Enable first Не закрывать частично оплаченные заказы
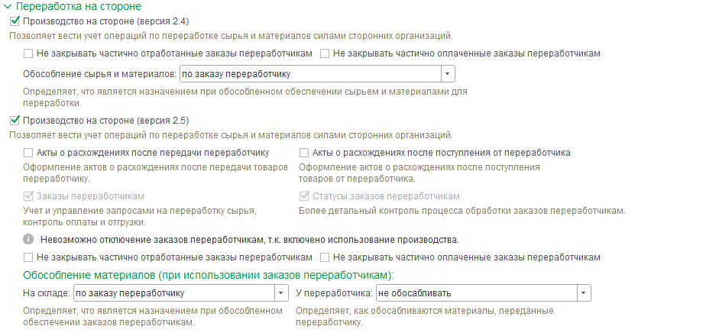706x336 pixels. tap(325, 53)
